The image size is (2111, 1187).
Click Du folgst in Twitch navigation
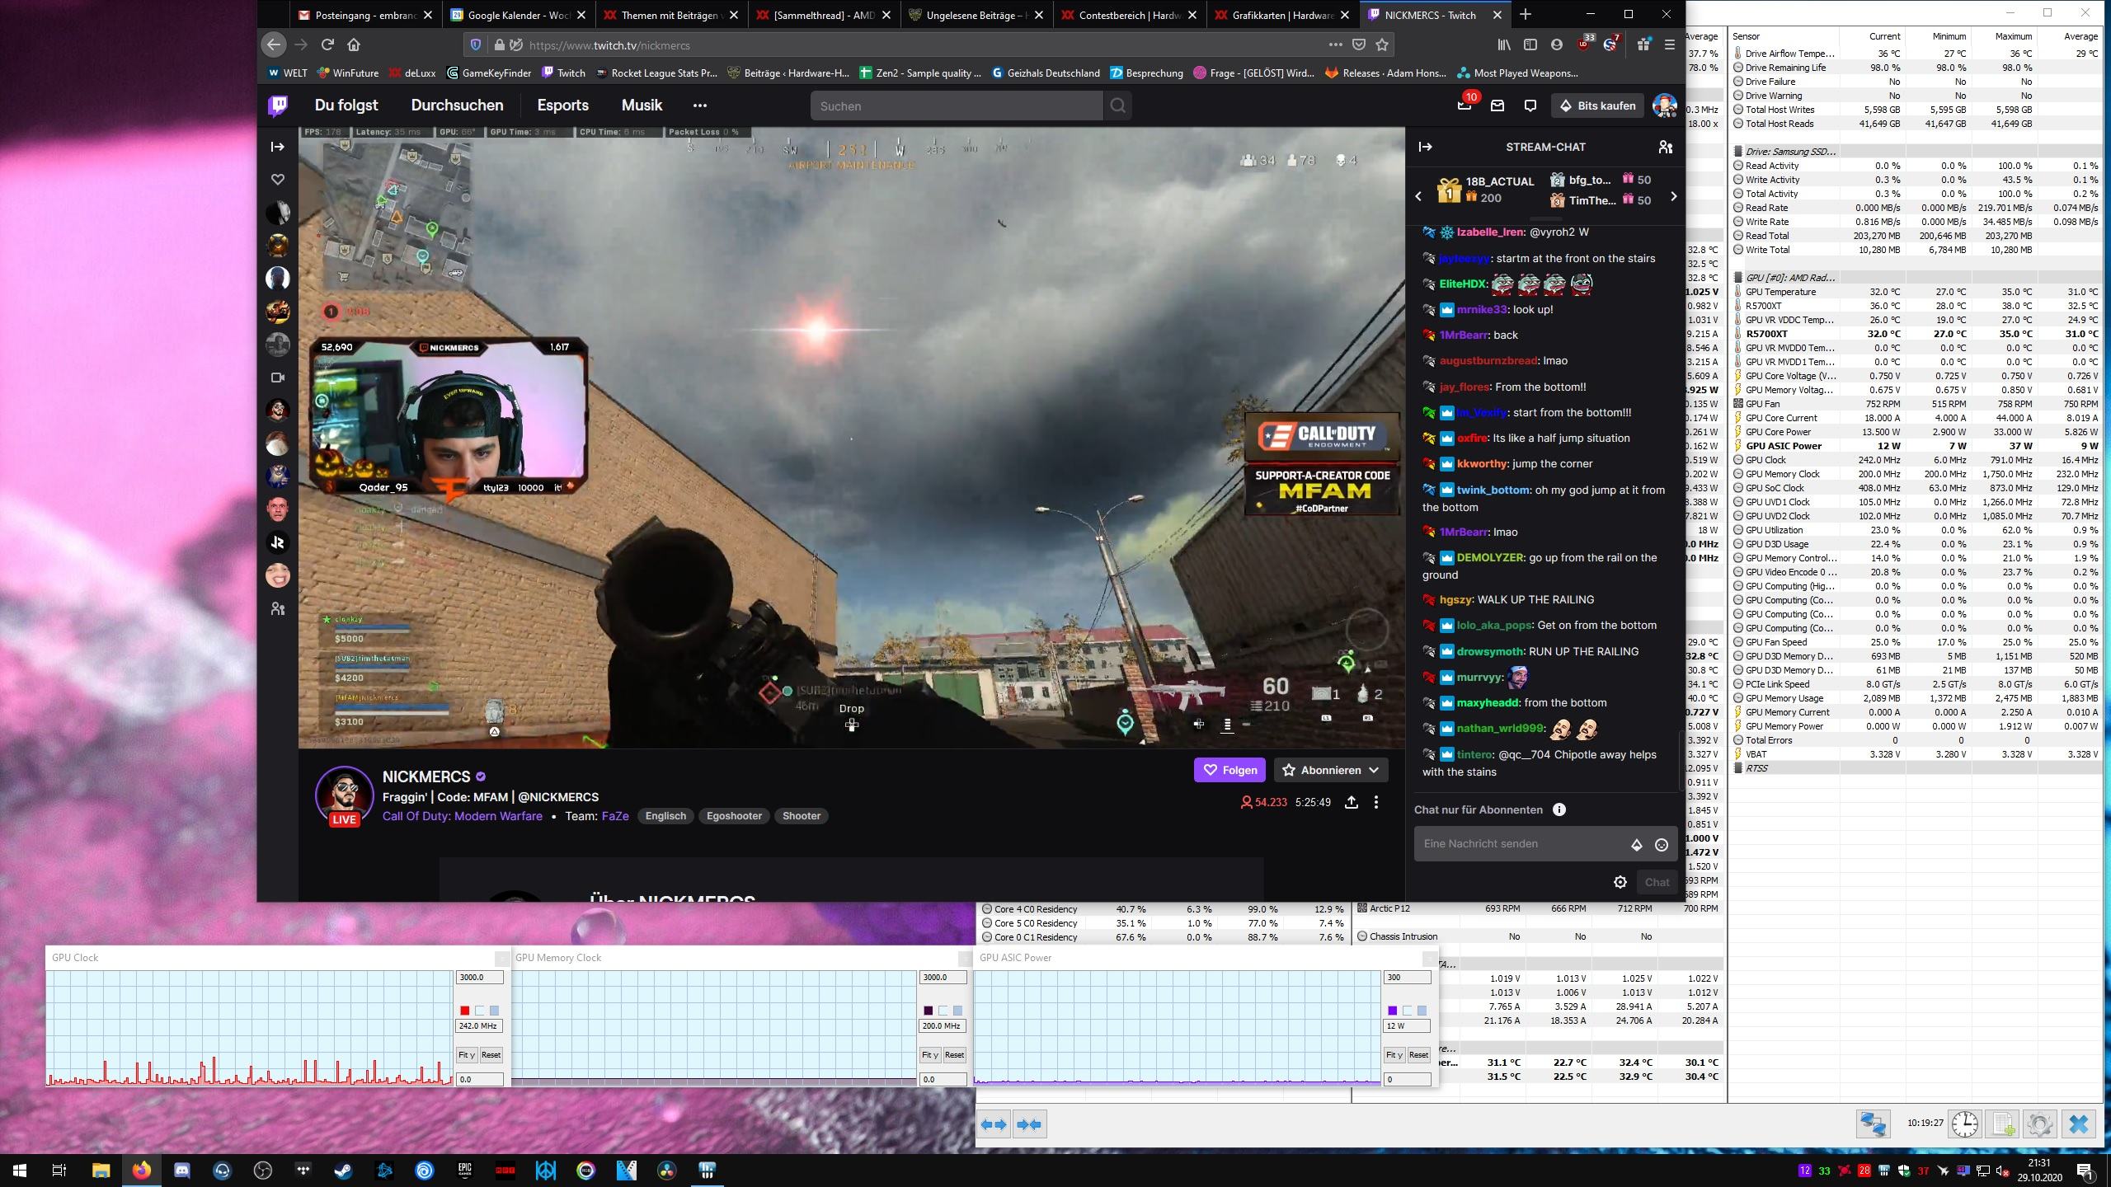pyautogui.click(x=346, y=106)
